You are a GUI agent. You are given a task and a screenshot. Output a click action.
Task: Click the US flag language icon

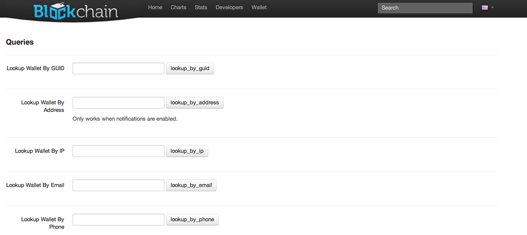click(x=485, y=8)
